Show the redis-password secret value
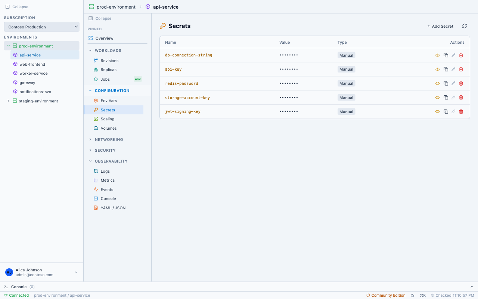478x299 pixels. (x=437, y=83)
